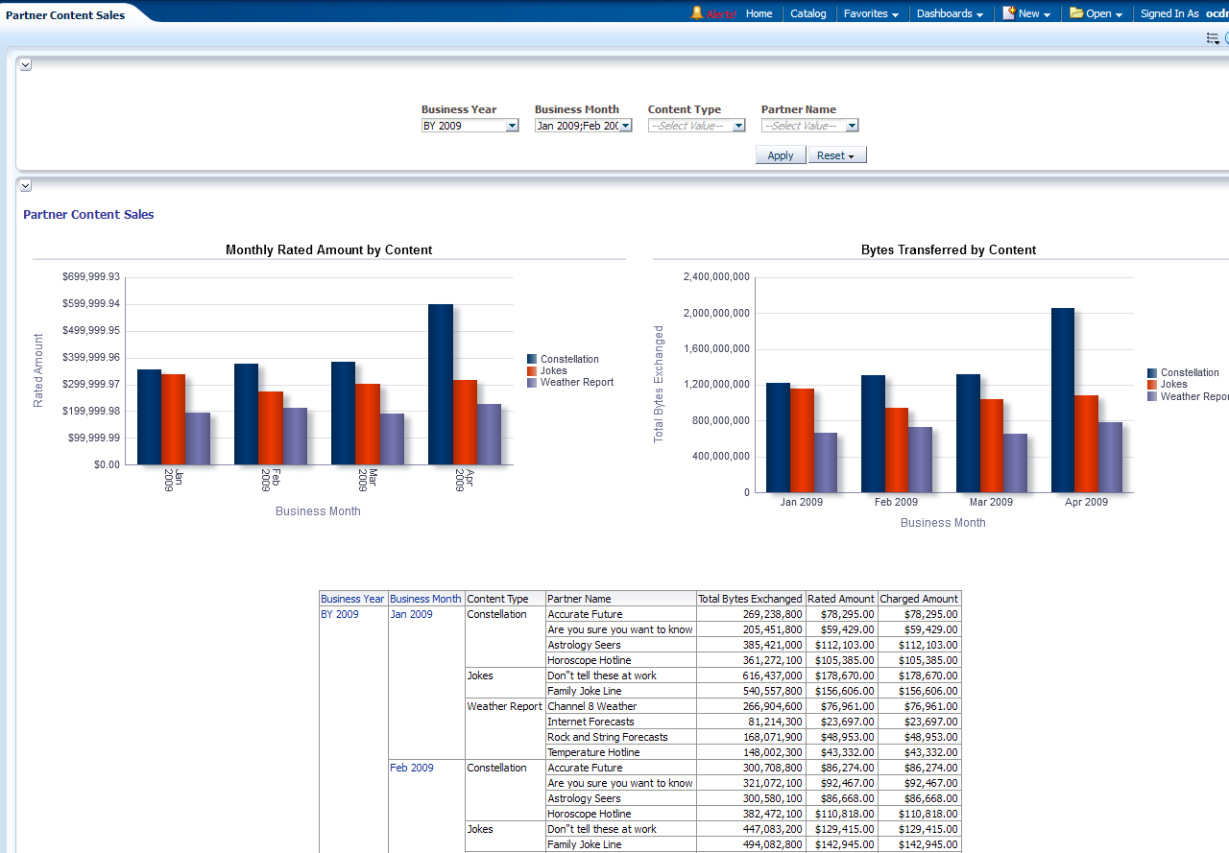
Task: Open the Reset button menu
Action: click(836, 155)
